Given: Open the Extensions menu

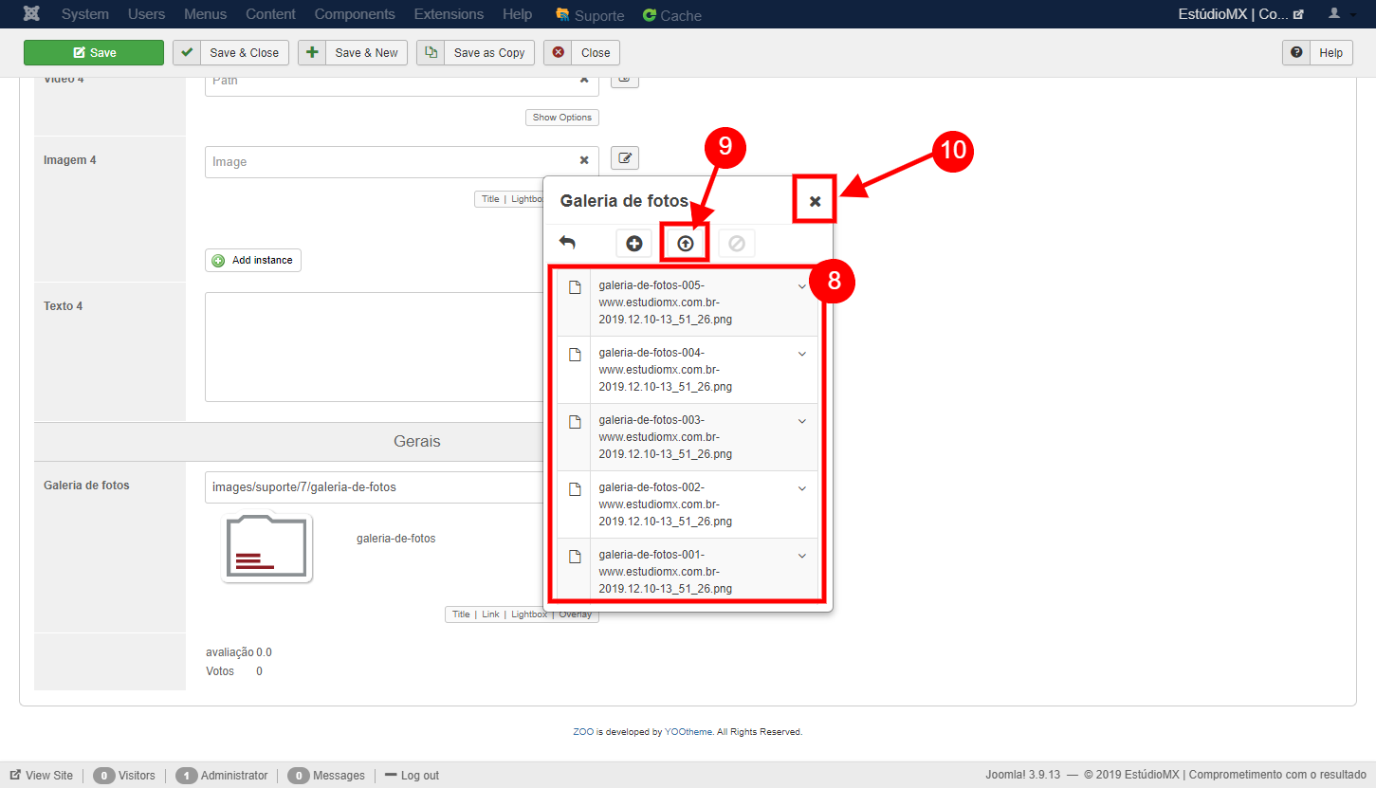Looking at the screenshot, I should 449,14.
